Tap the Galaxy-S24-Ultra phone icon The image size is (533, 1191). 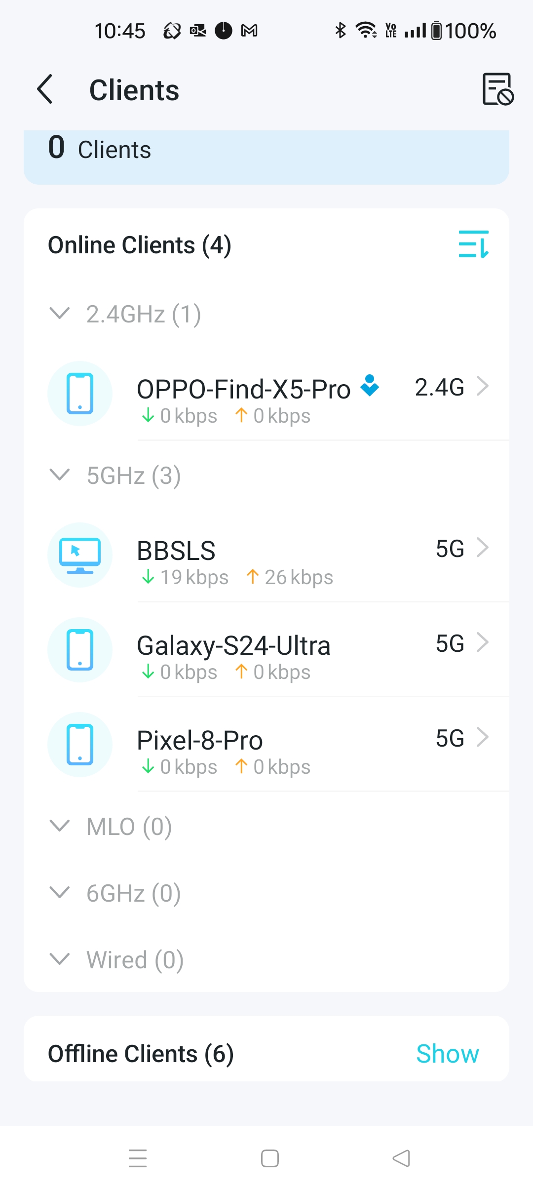[x=80, y=650]
